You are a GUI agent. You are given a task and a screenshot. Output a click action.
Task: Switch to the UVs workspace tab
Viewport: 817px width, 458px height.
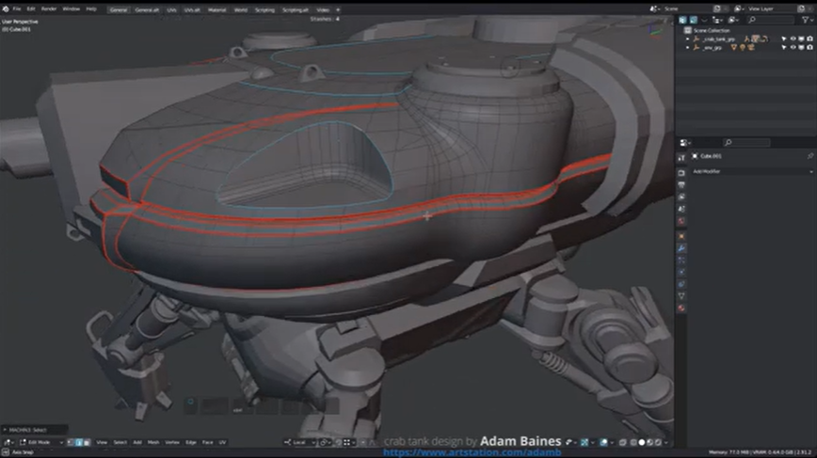coord(171,10)
